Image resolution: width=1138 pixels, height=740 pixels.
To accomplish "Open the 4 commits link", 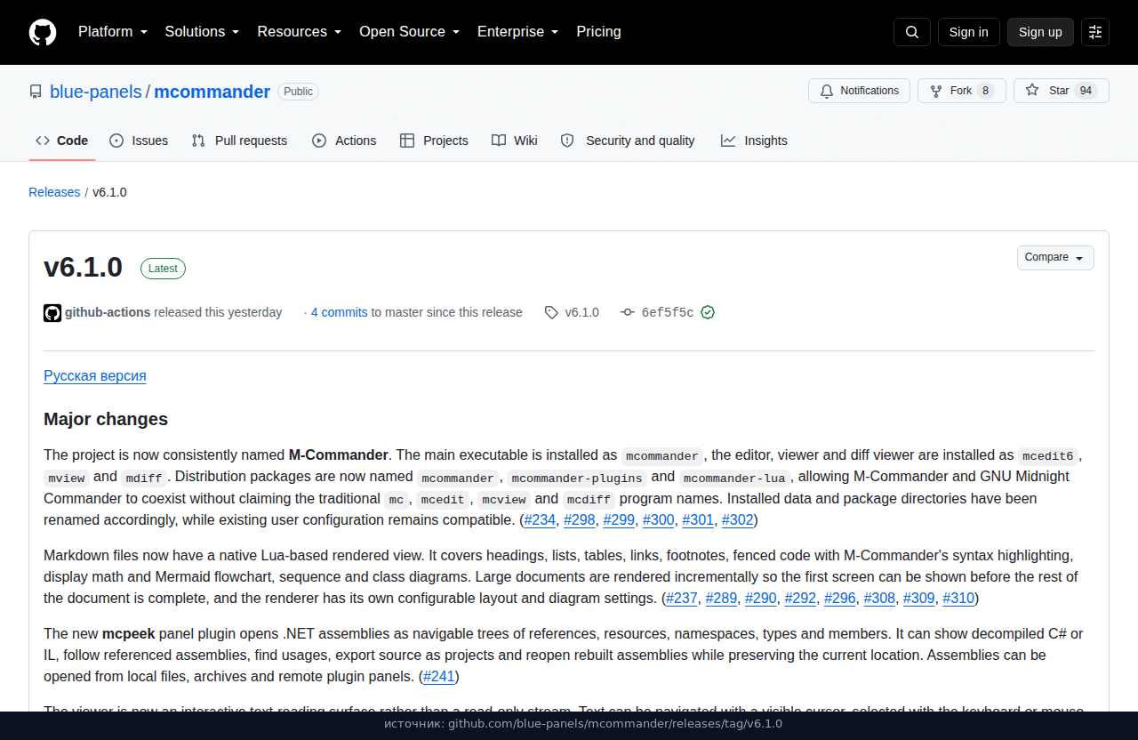I will [339, 312].
